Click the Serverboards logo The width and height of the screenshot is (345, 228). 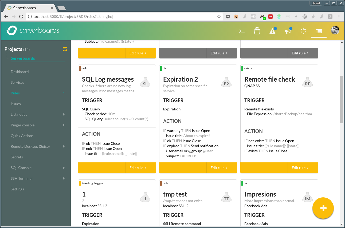(33, 30)
